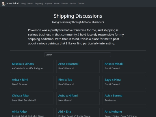Select the Sayo x Hina card

[113, 80]
